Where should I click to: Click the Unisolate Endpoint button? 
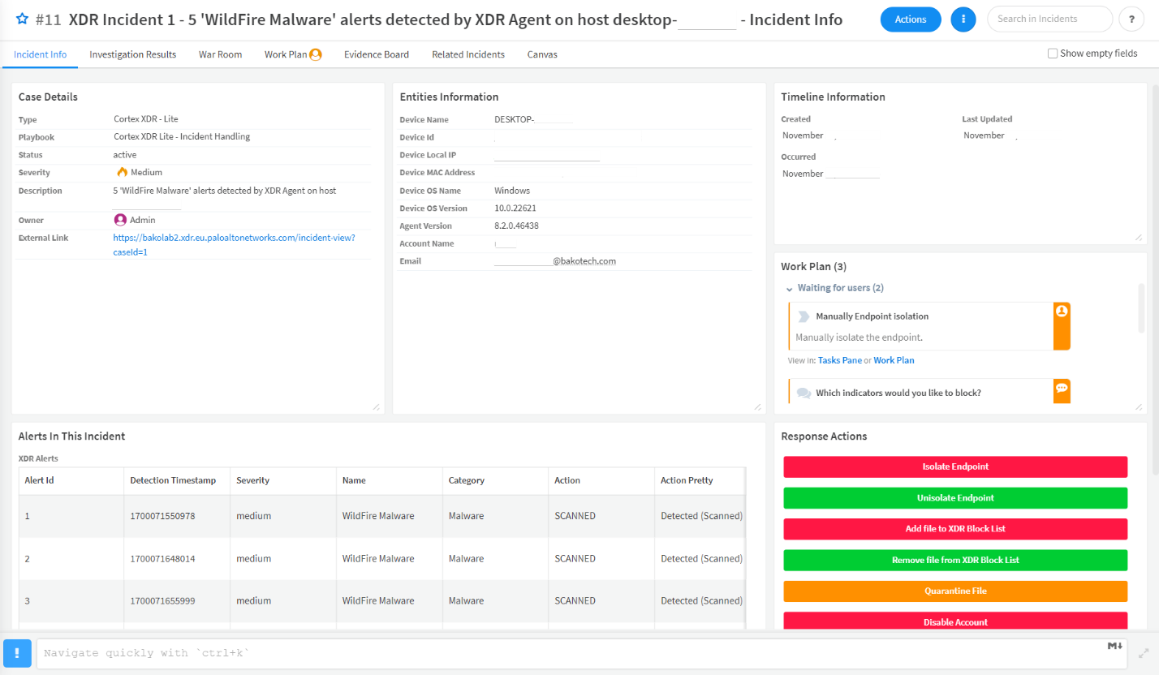(x=955, y=497)
